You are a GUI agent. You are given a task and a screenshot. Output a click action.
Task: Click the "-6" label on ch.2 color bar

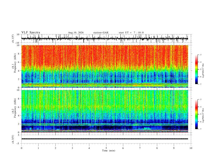(x=200, y=122)
